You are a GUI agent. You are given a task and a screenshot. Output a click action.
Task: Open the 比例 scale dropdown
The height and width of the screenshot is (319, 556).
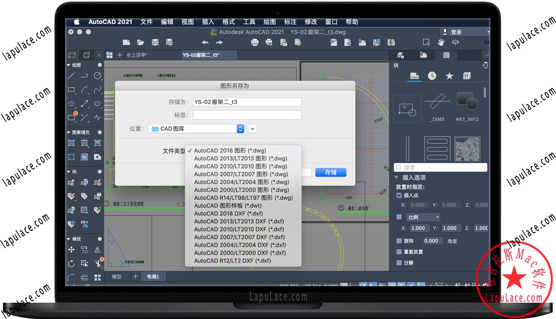(x=423, y=217)
